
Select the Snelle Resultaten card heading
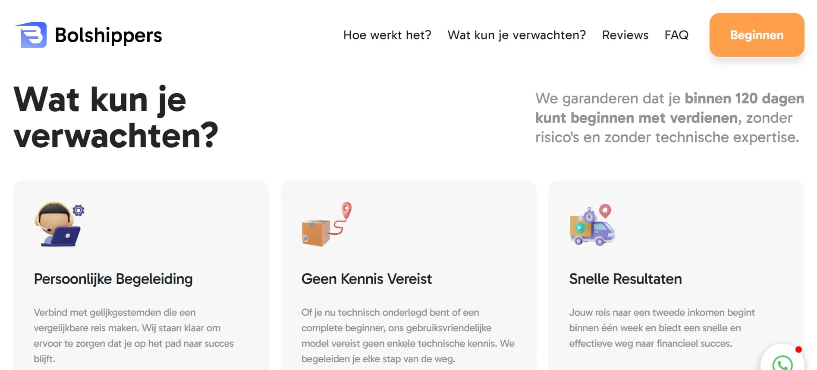point(625,279)
